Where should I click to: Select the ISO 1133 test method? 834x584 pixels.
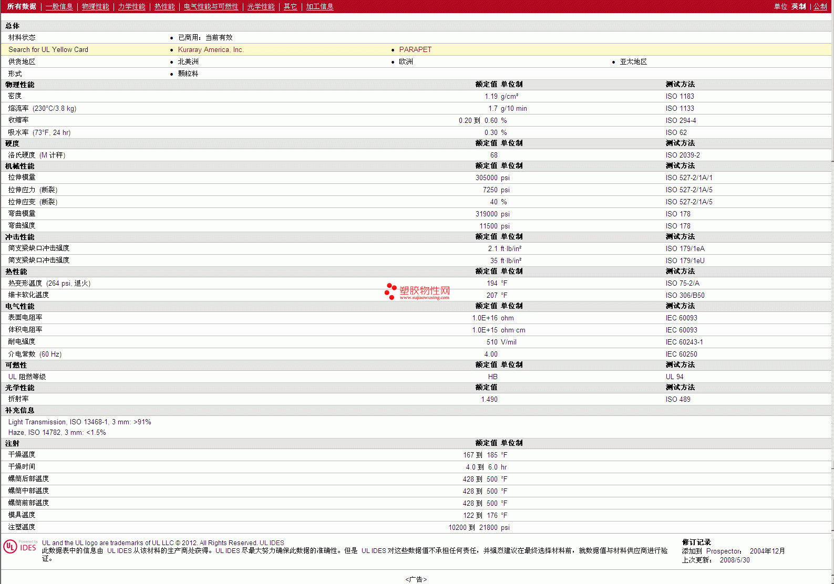pyautogui.click(x=679, y=108)
